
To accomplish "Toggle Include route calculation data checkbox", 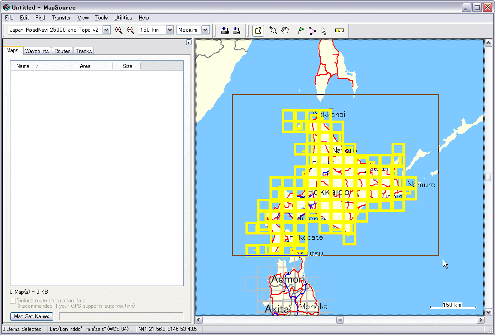I will pos(13,301).
